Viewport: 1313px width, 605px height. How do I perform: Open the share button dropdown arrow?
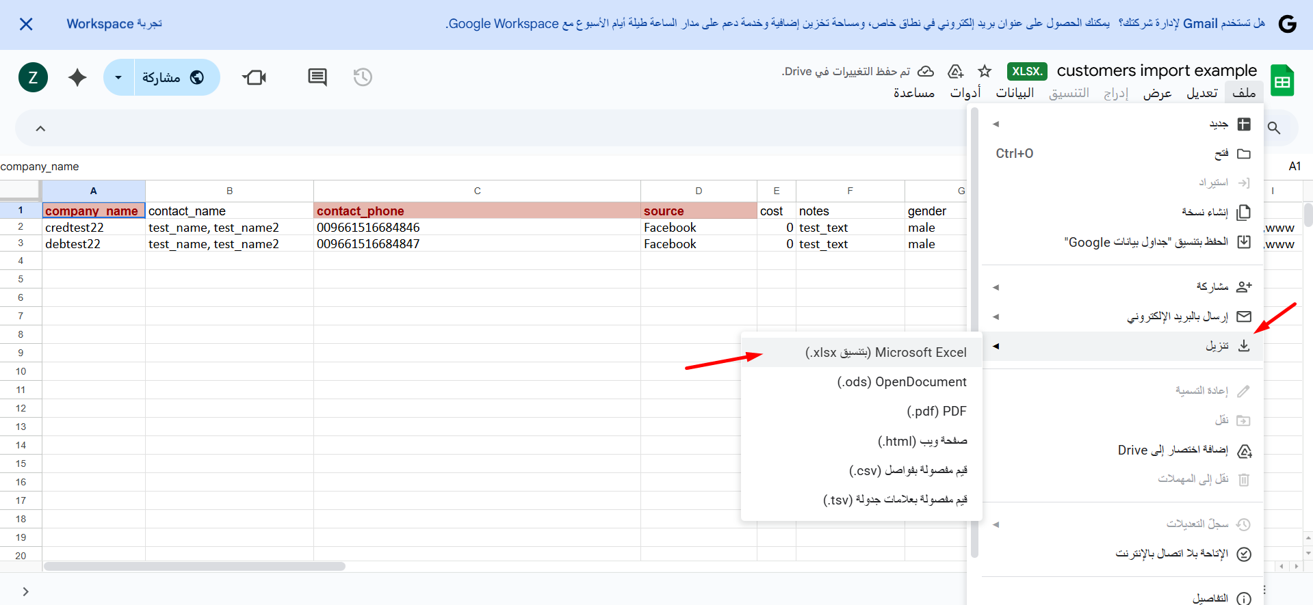[118, 77]
